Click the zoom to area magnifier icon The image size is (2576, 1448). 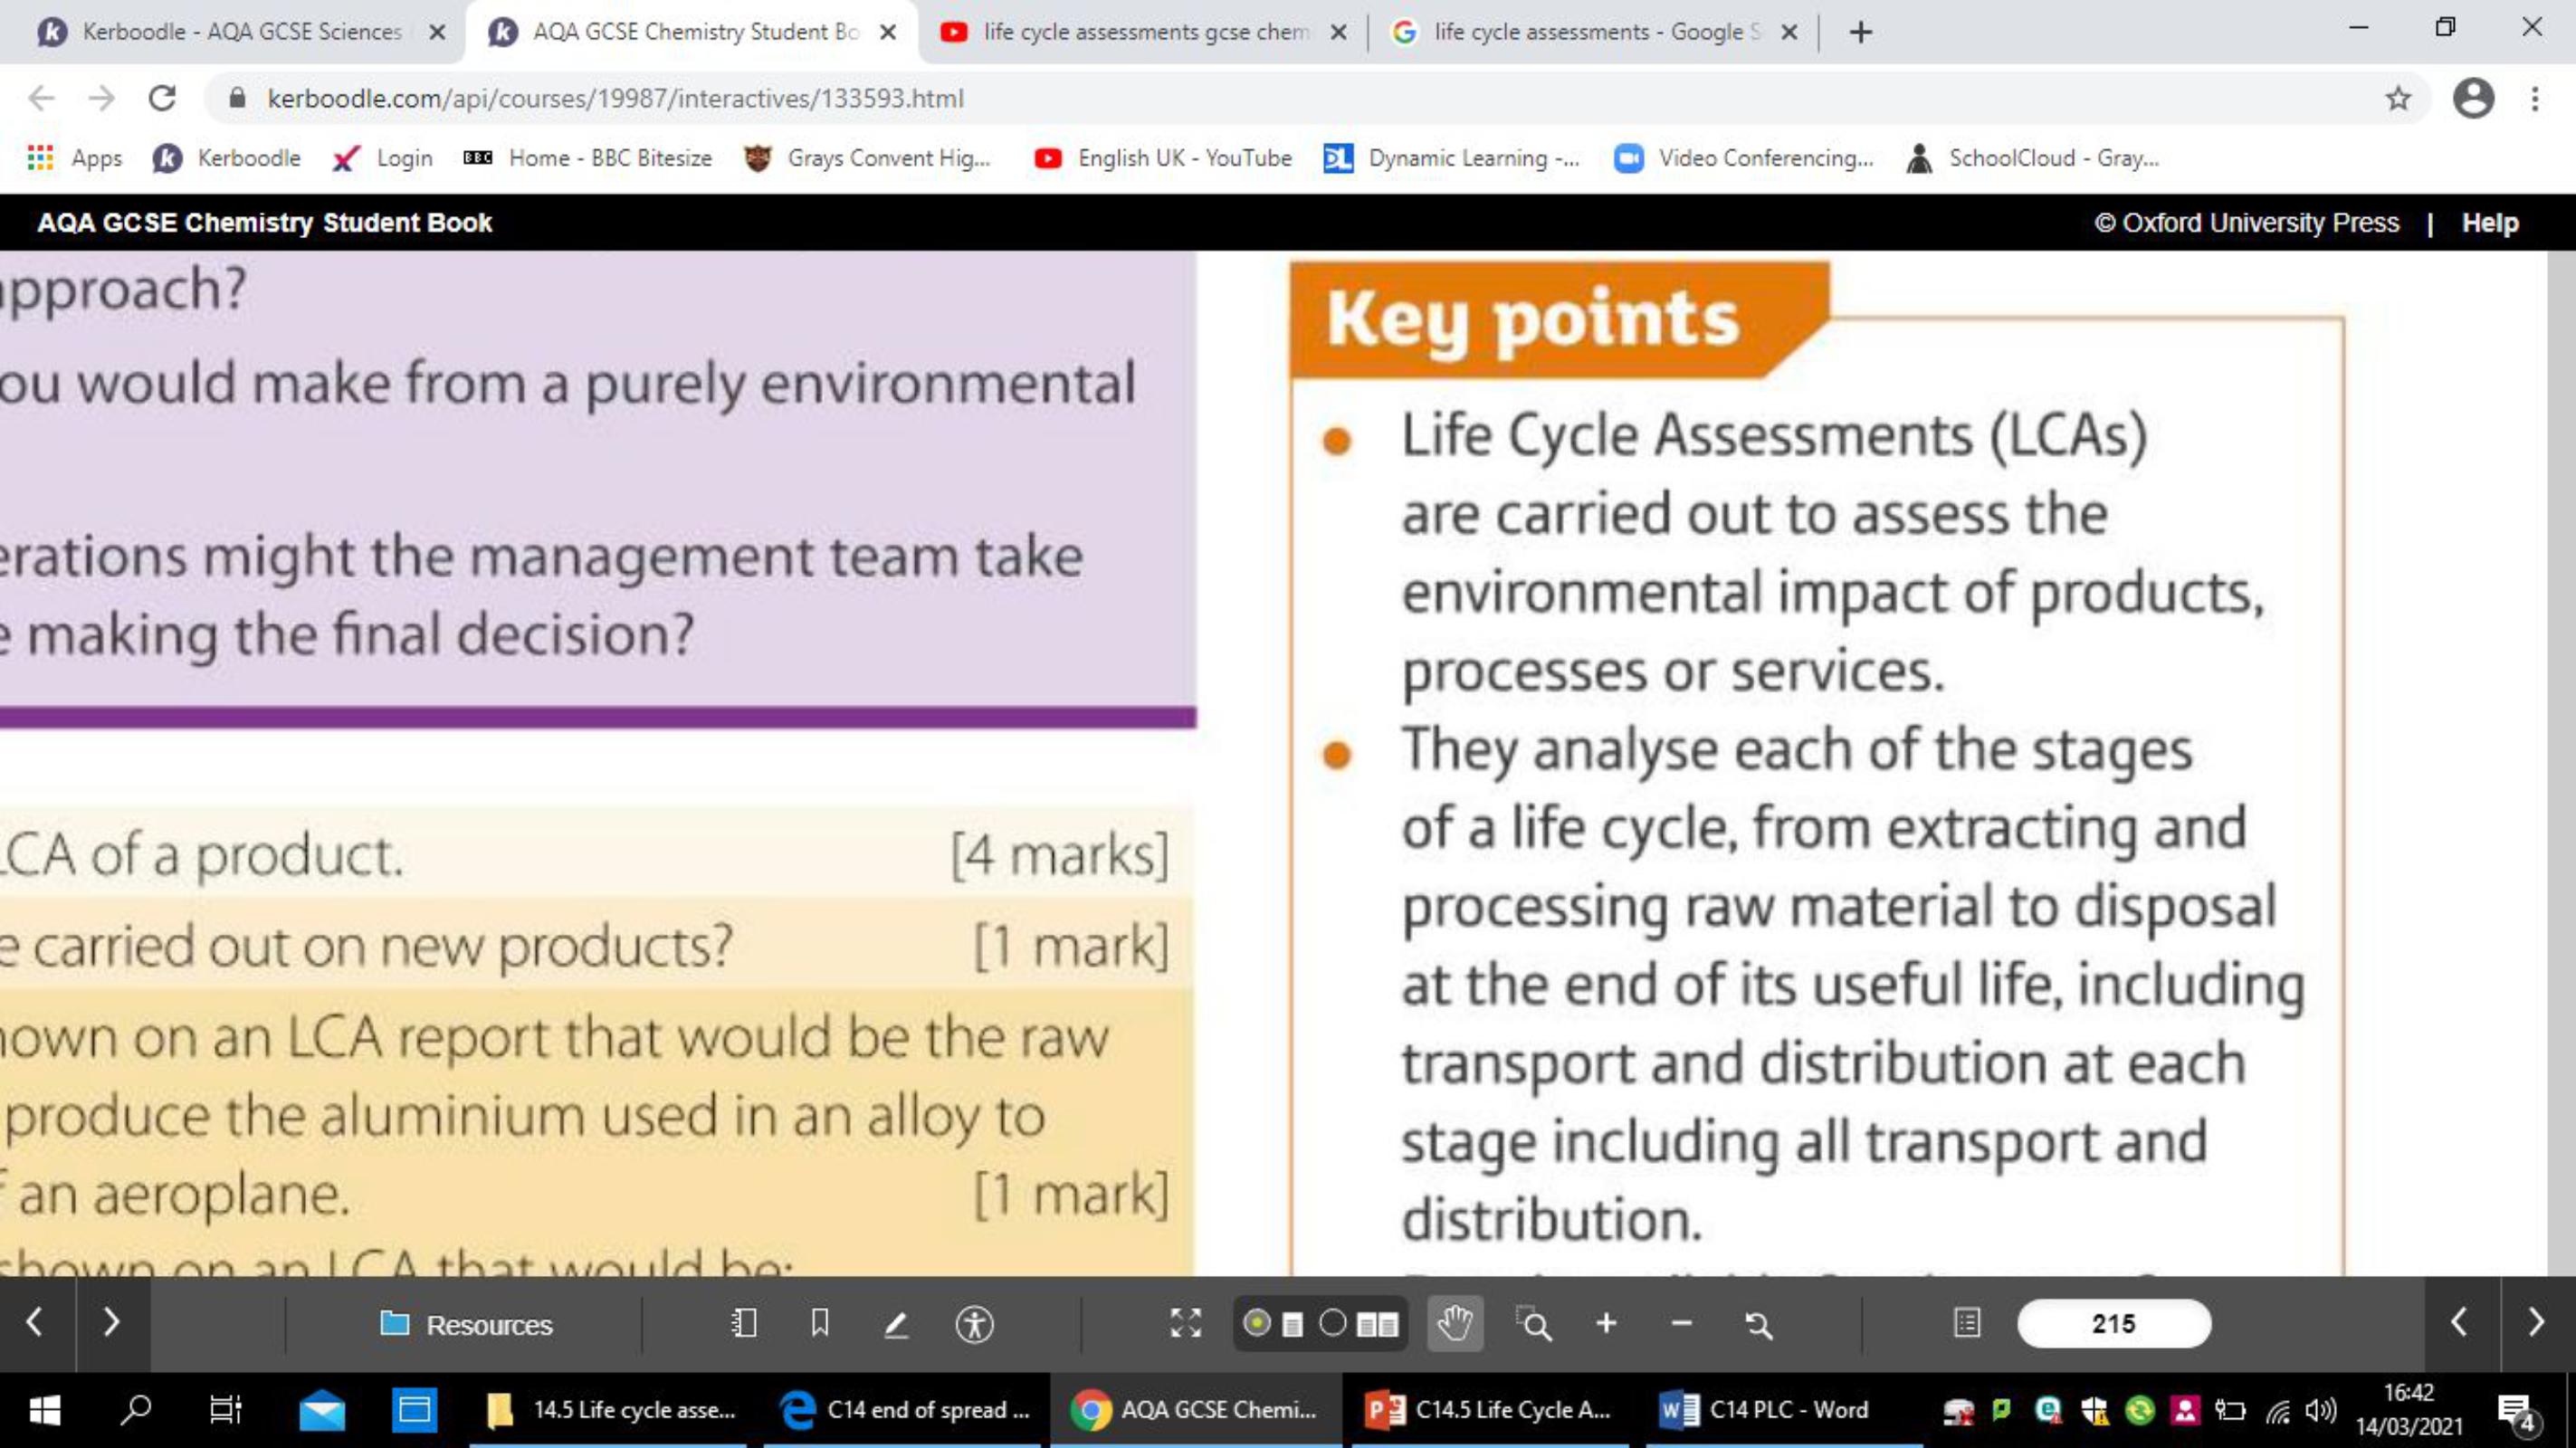click(x=1533, y=1324)
